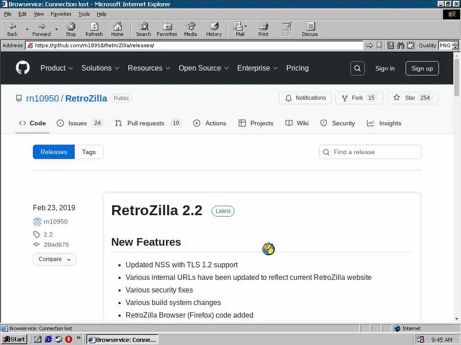Open the Pricing link
461x345 pixels.
(x=297, y=68)
